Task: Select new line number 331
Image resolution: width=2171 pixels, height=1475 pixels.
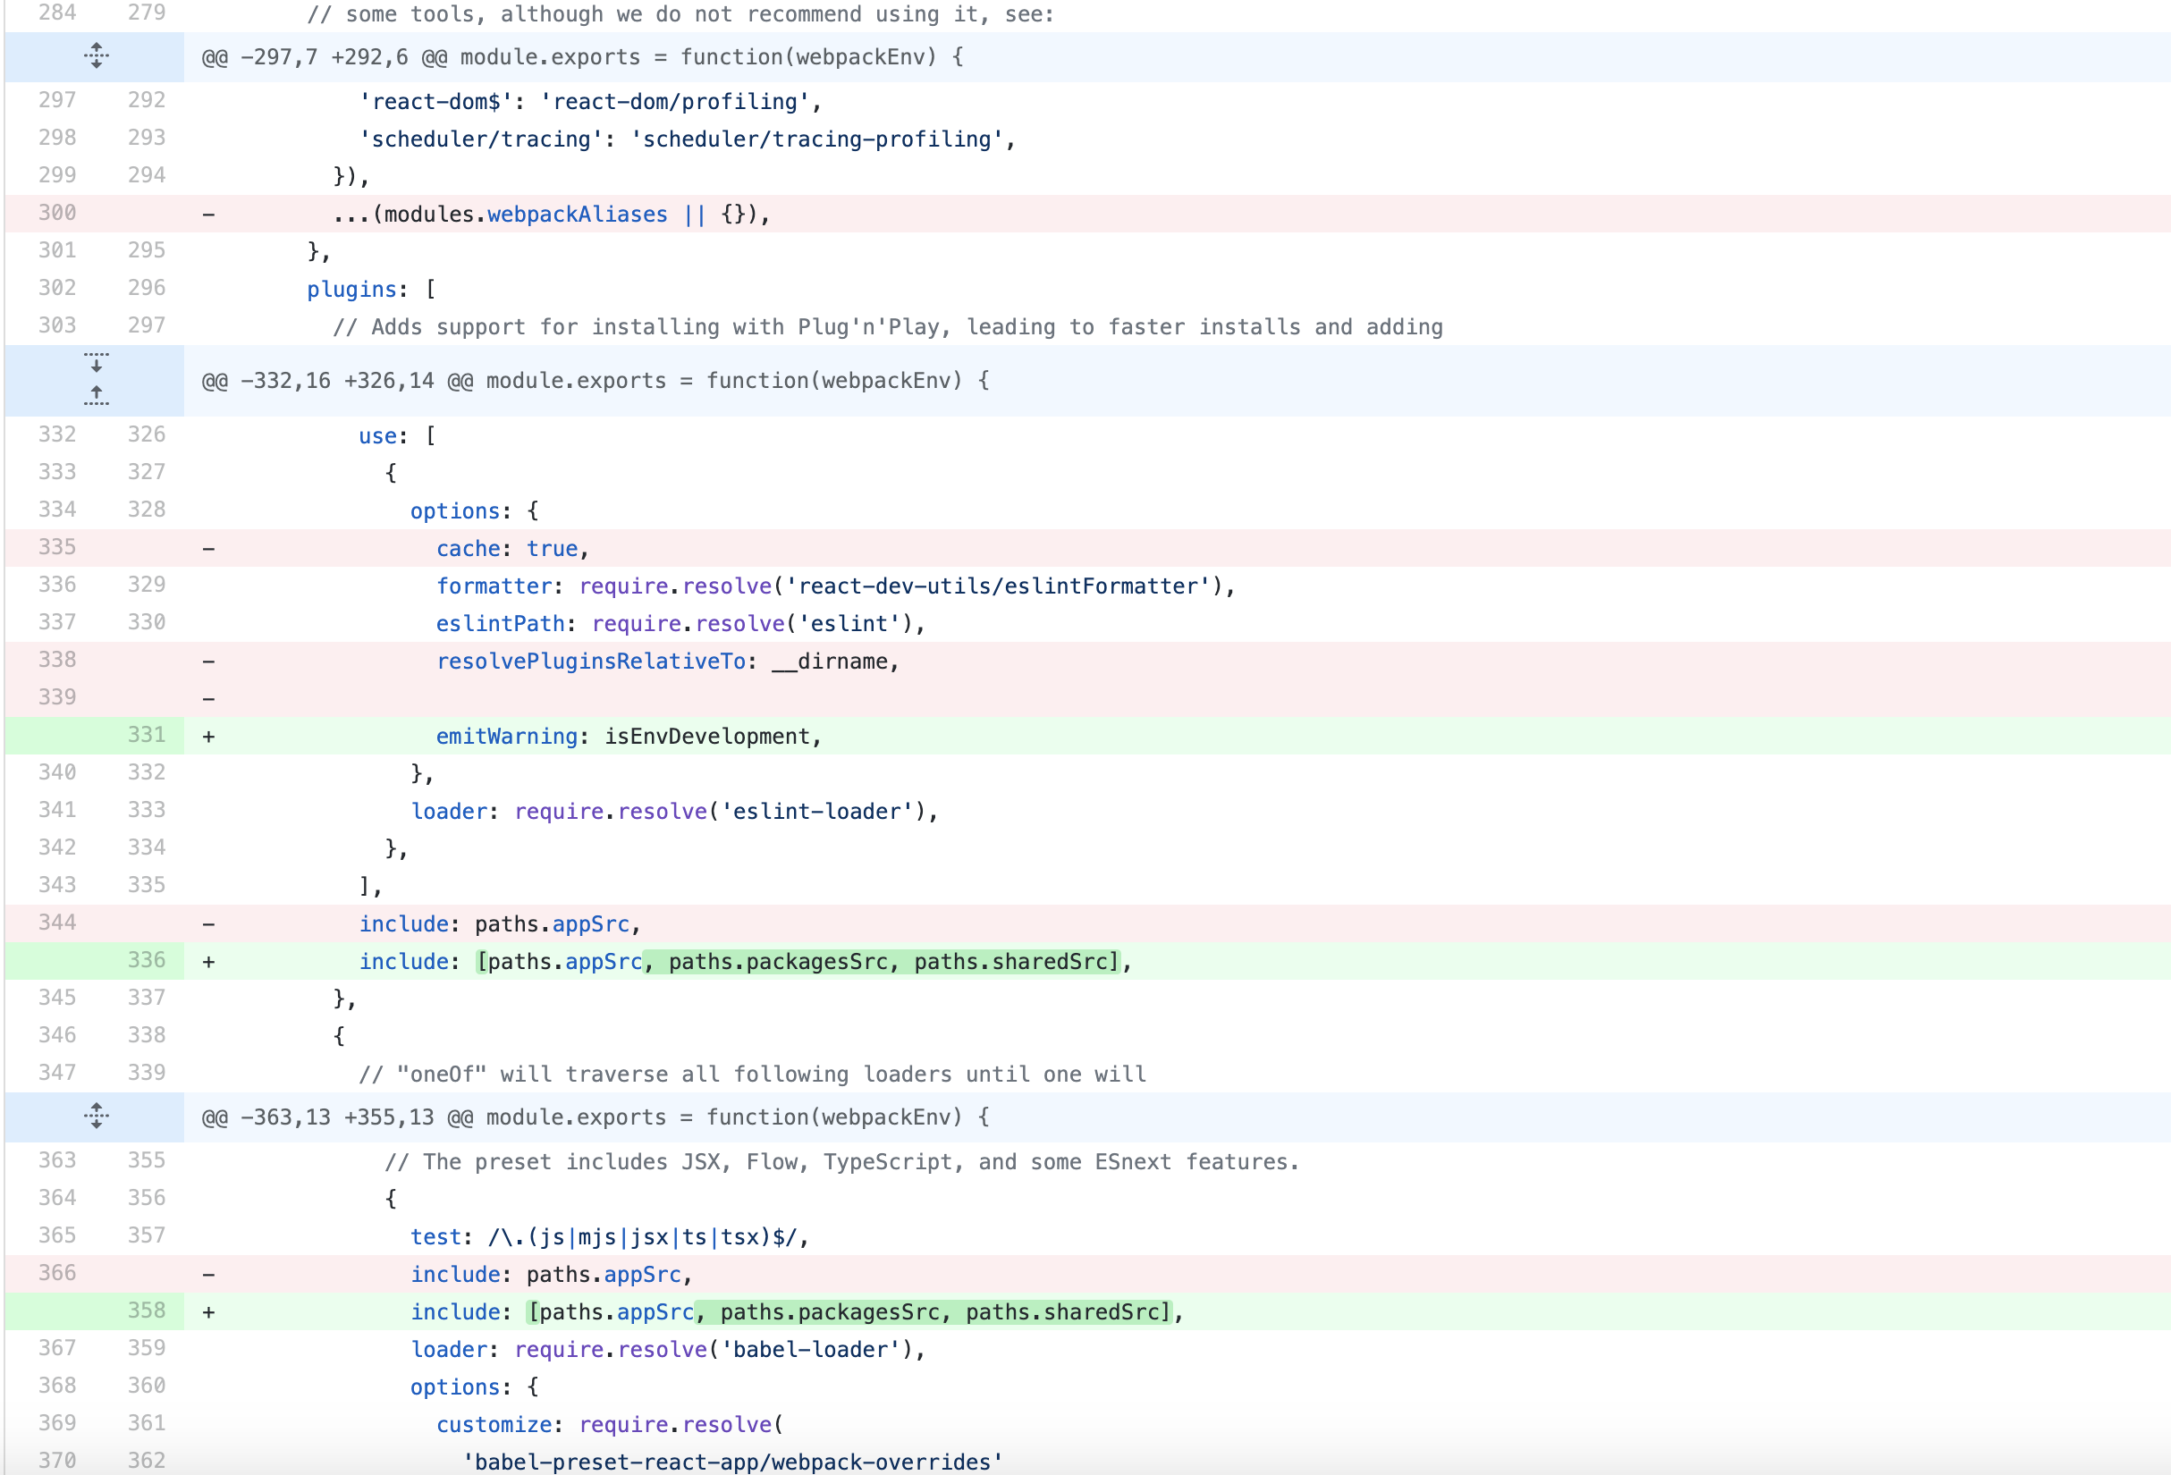Action: (x=146, y=735)
